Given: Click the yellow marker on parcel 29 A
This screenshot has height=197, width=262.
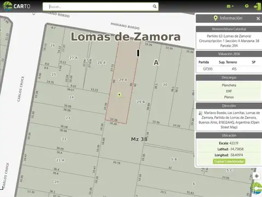Looking at the screenshot, I should 120,95.
